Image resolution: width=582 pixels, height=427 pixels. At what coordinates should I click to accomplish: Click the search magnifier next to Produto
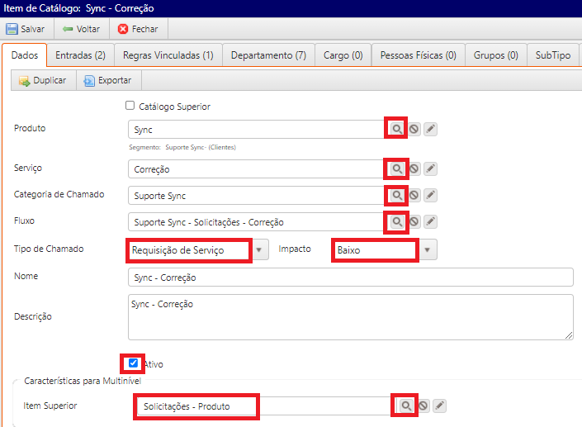click(396, 130)
